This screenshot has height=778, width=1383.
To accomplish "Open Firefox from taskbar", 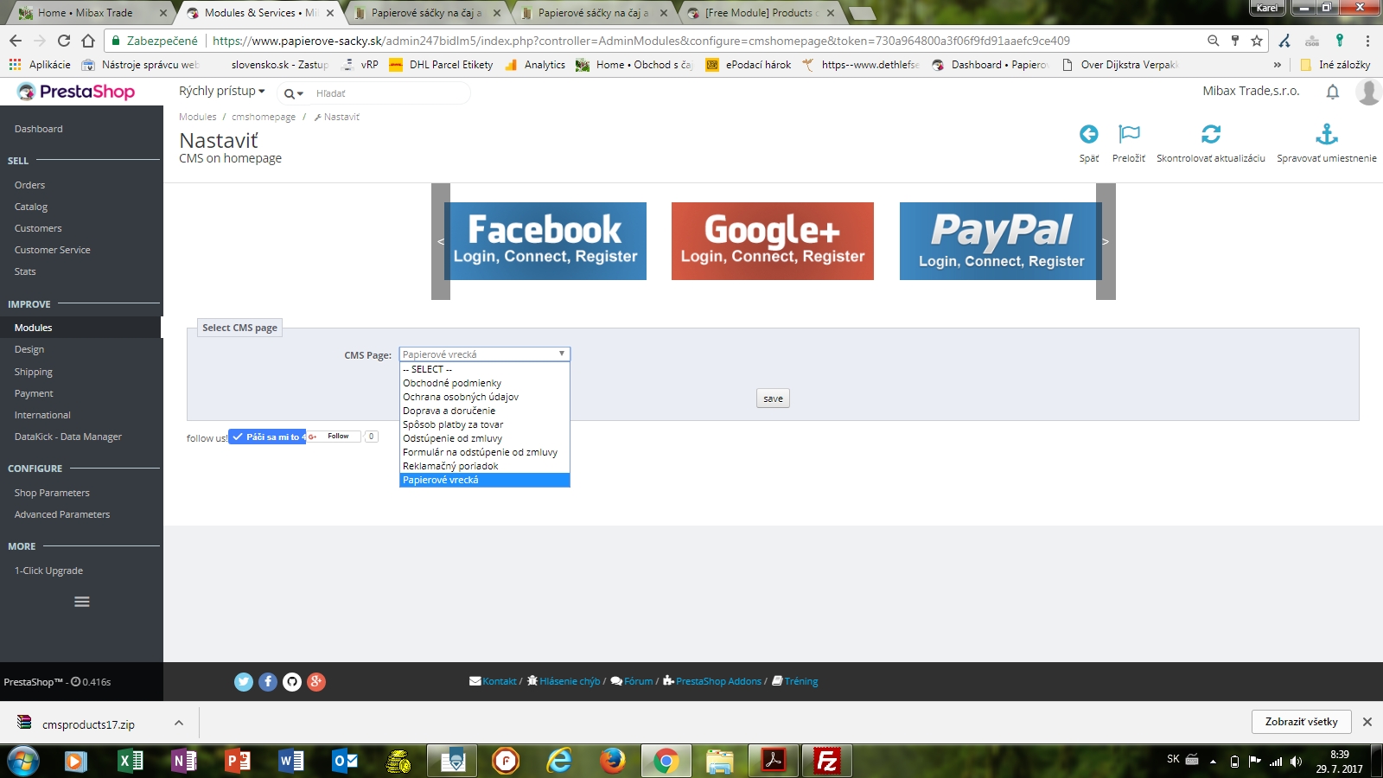I will click(x=613, y=761).
